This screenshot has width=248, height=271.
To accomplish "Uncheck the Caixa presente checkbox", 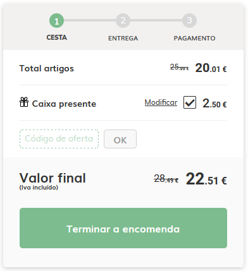I will (x=190, y=102).
